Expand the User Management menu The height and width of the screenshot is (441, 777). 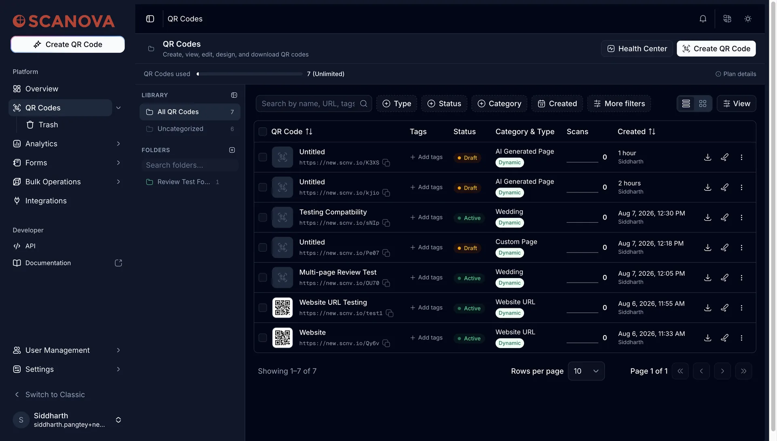119,350
